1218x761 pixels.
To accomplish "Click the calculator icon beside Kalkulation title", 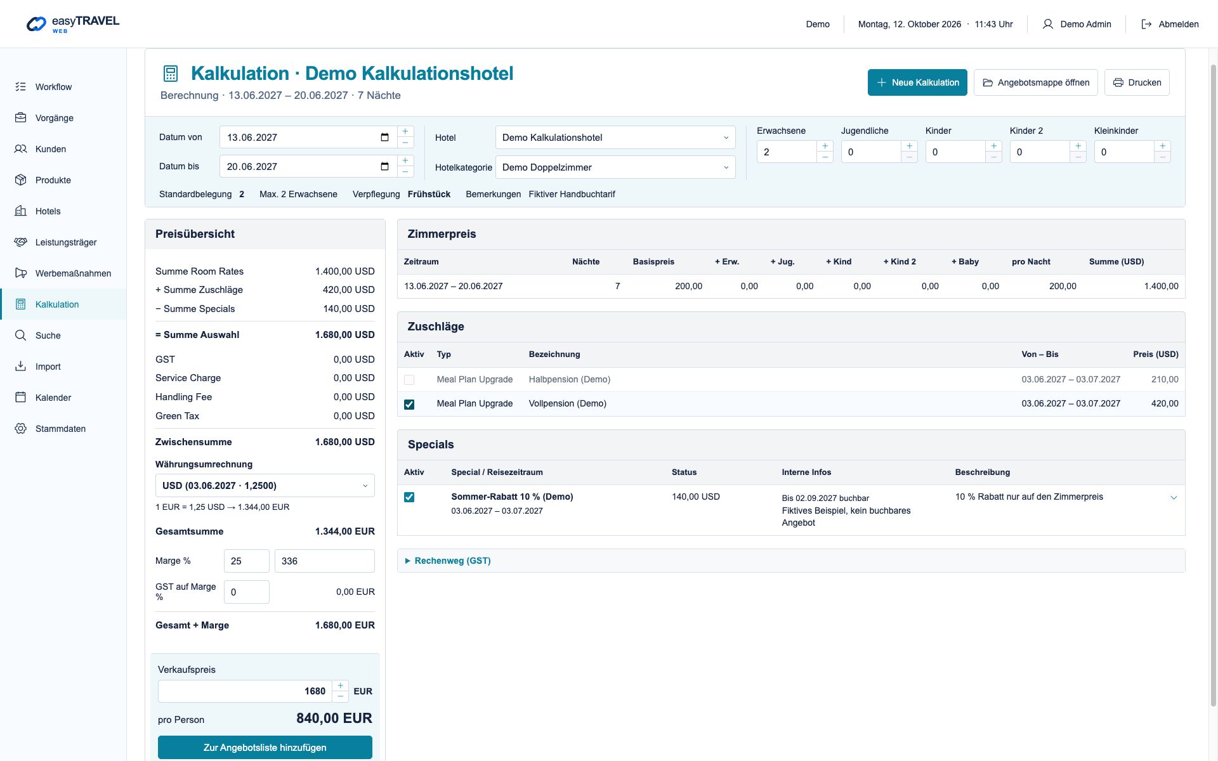I will (171, 74).
